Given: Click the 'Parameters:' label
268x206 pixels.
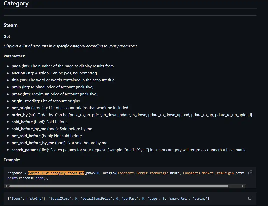Looking at the screenshot, I should [x=14, y=56].
